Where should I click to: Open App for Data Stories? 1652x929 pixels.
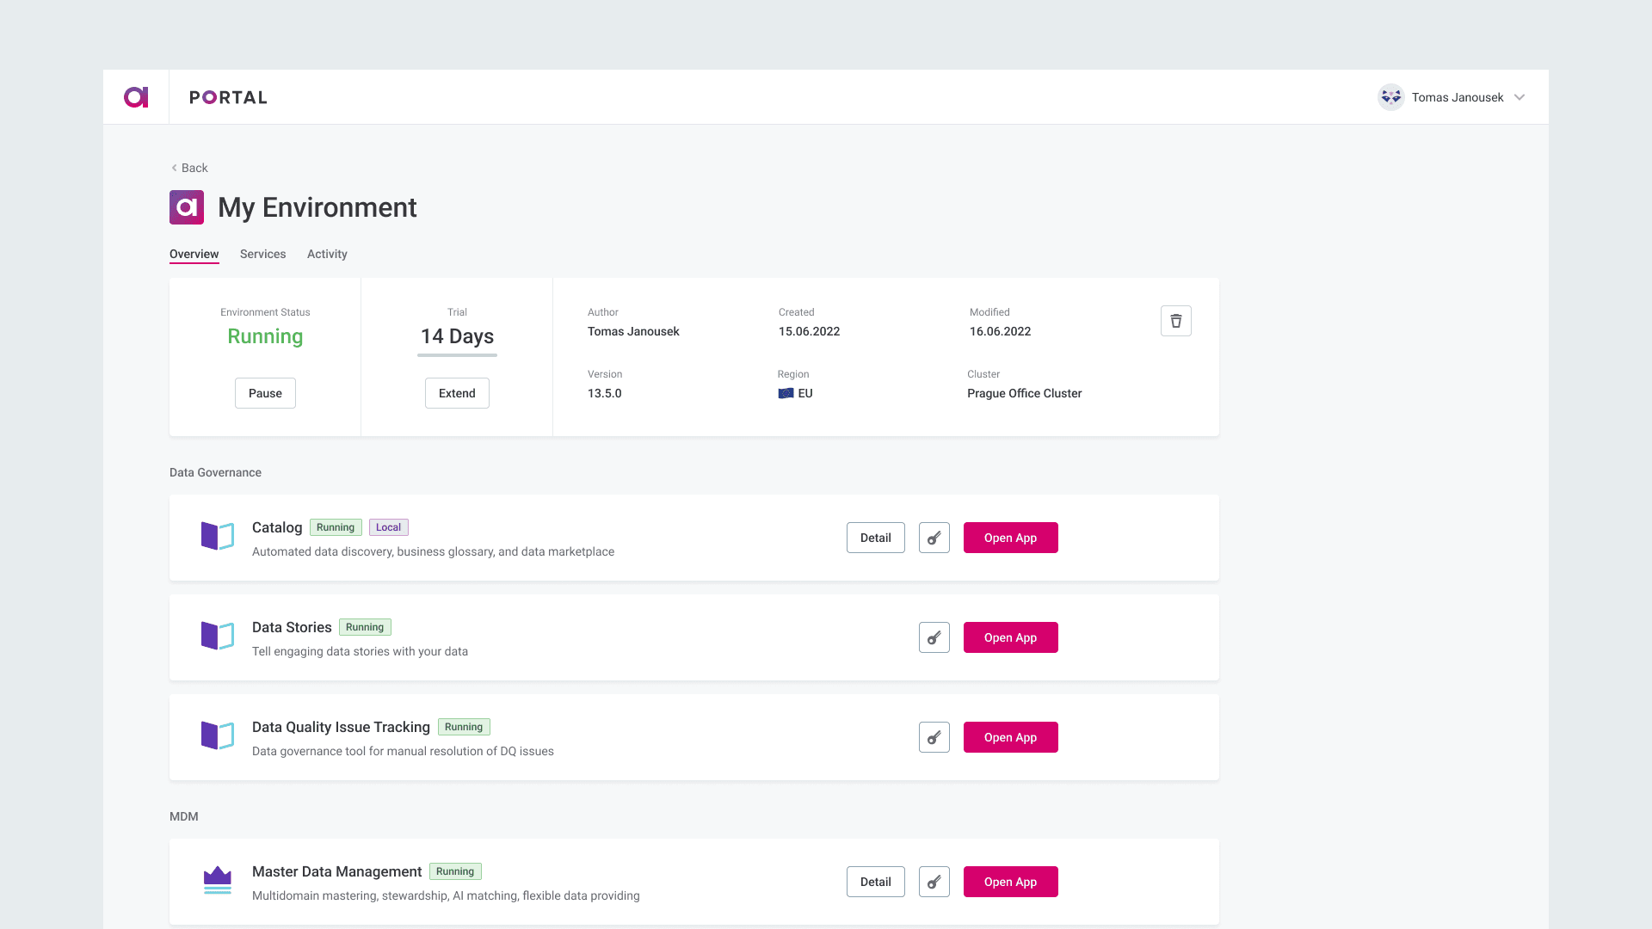click(x=1010, y=637)
